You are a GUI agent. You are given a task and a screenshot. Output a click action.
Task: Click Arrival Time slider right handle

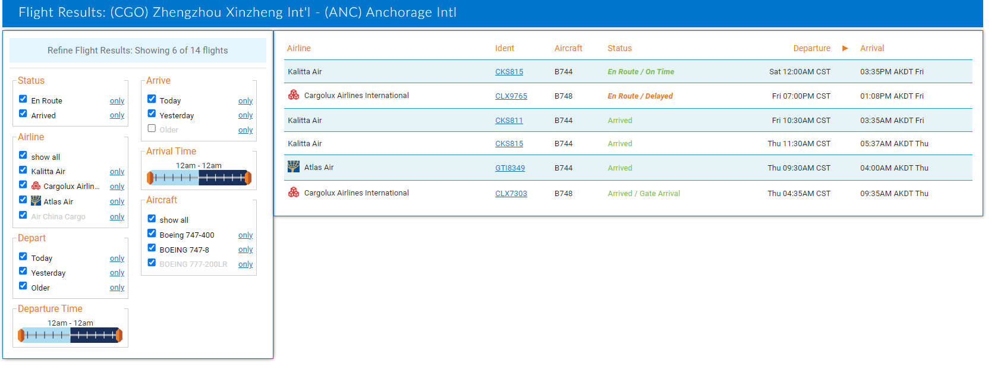pos(248,178)
